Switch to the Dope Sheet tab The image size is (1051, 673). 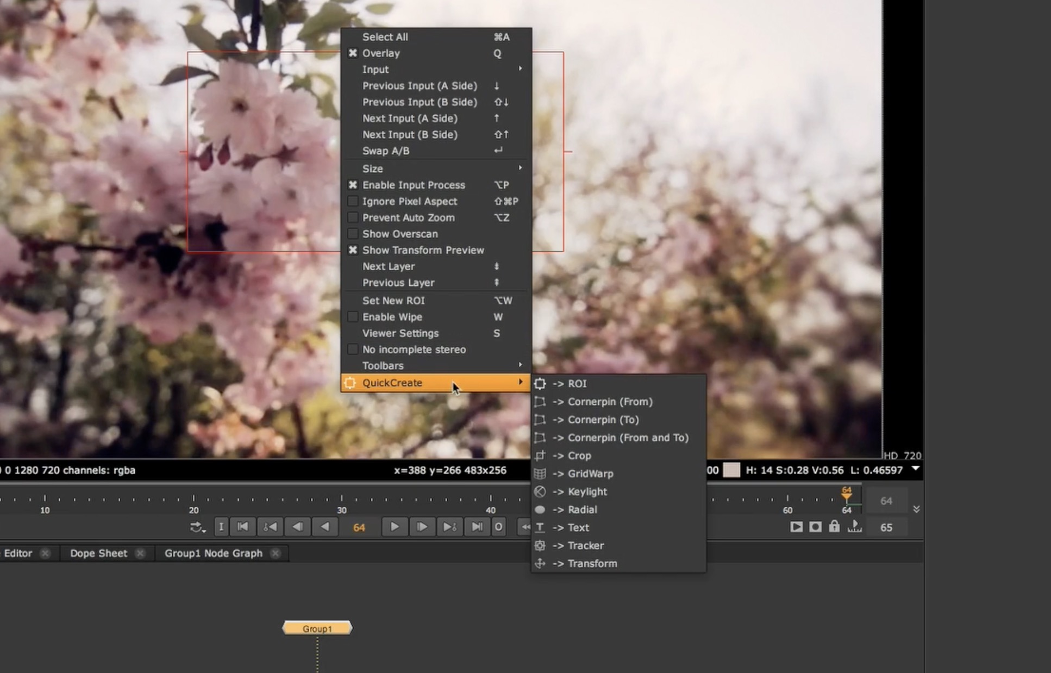pyautogui.click(x=98, y=553)
